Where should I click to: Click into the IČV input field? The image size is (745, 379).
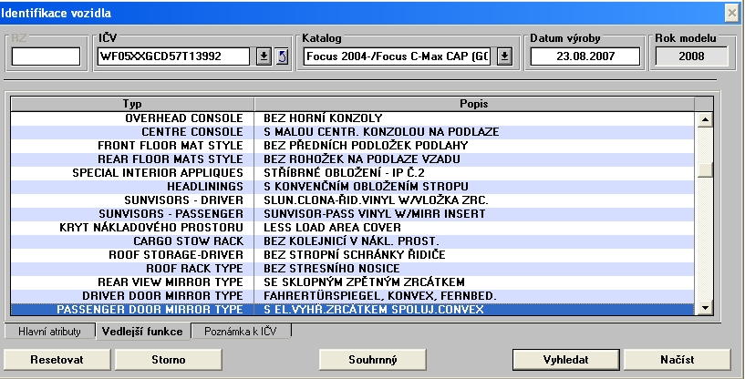click(x=173, y=56)
